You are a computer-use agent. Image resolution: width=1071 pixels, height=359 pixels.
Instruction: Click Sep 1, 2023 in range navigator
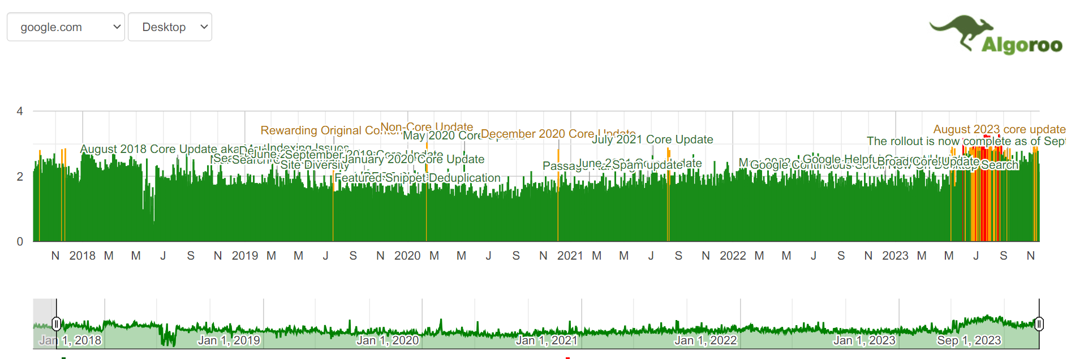pos(969,340)
